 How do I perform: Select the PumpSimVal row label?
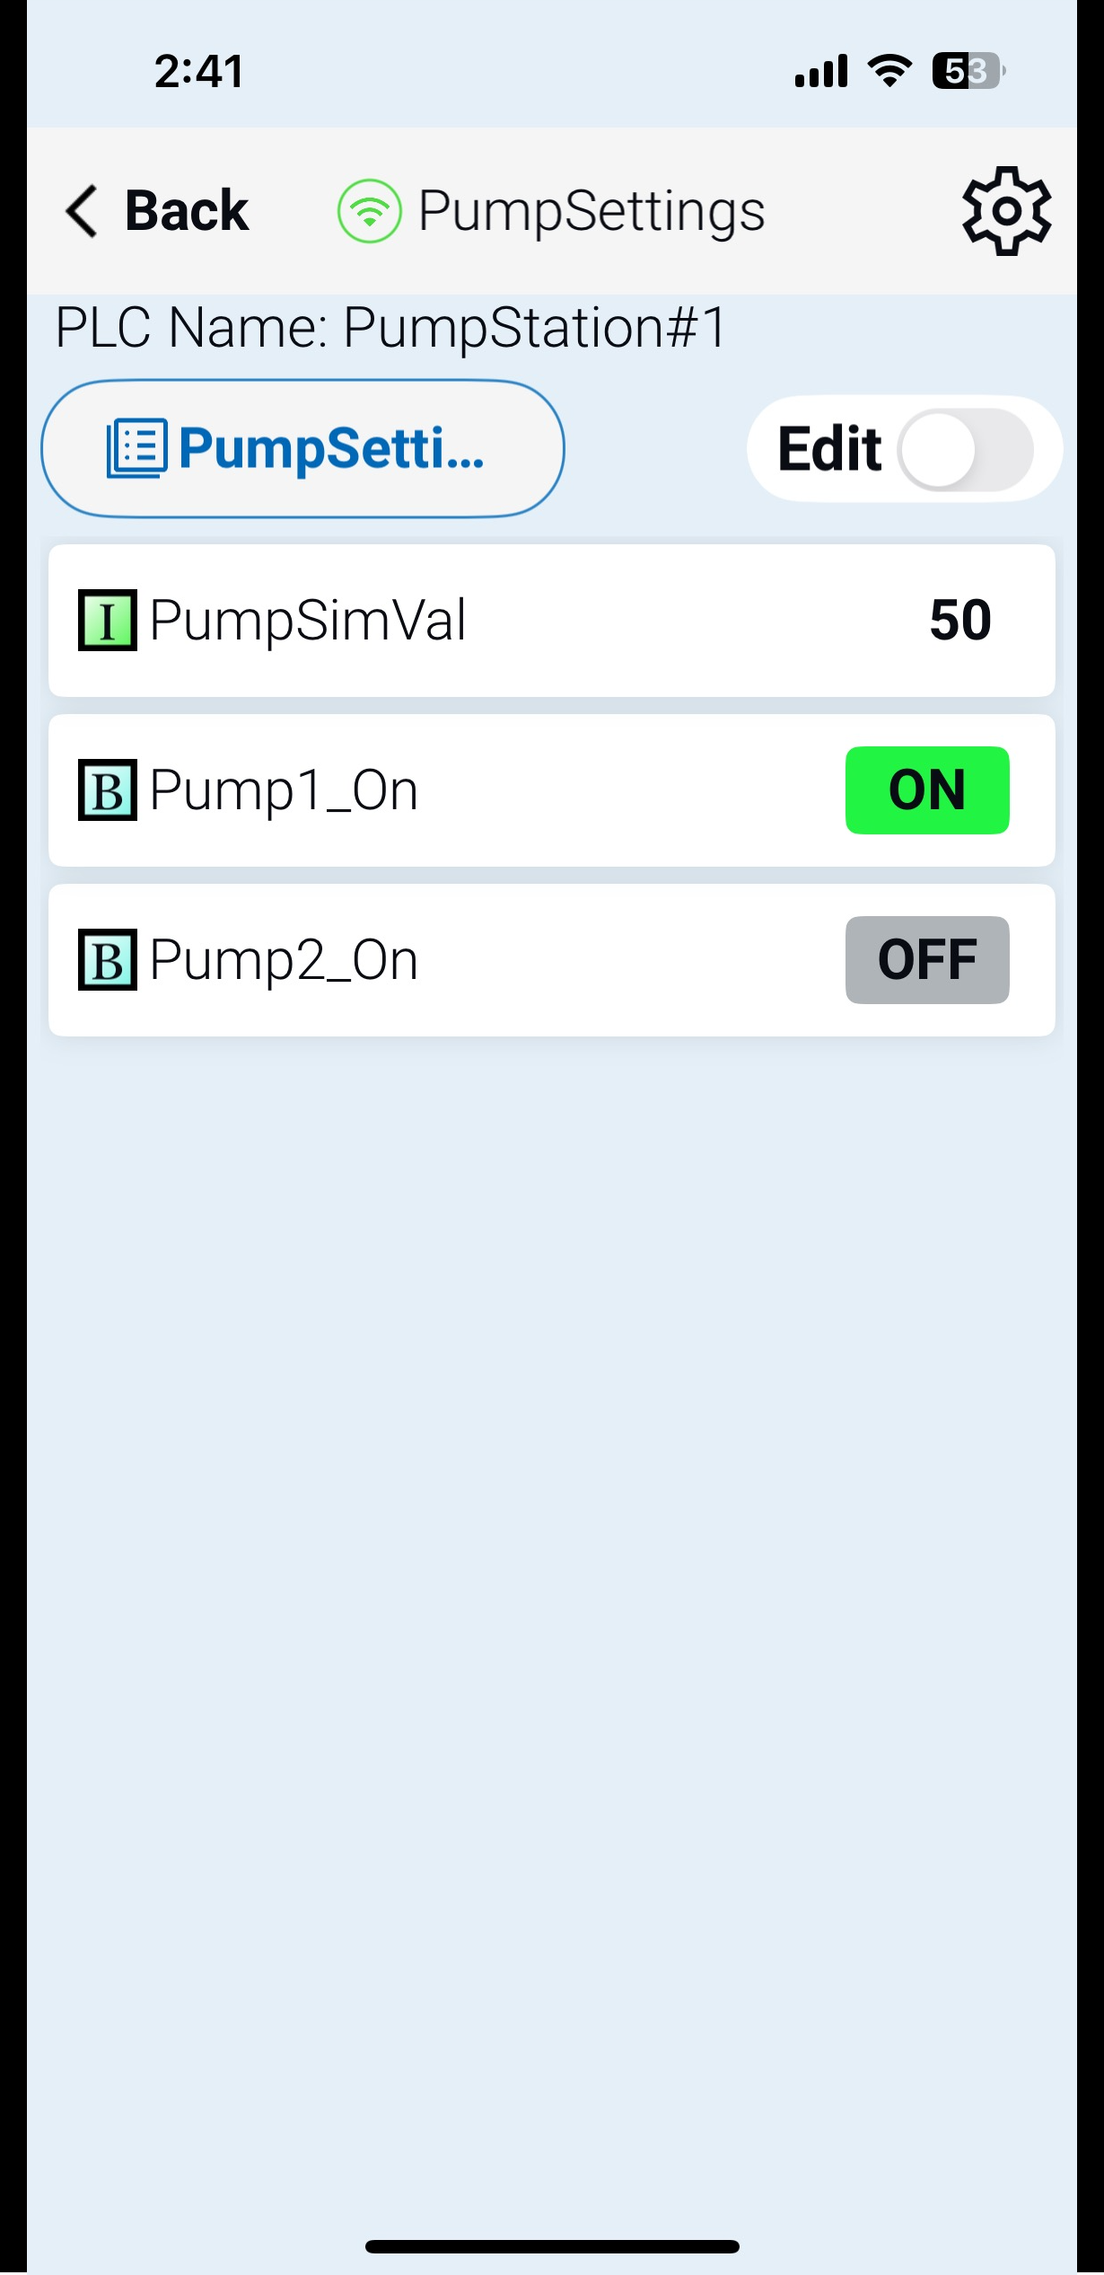[308, 620]
